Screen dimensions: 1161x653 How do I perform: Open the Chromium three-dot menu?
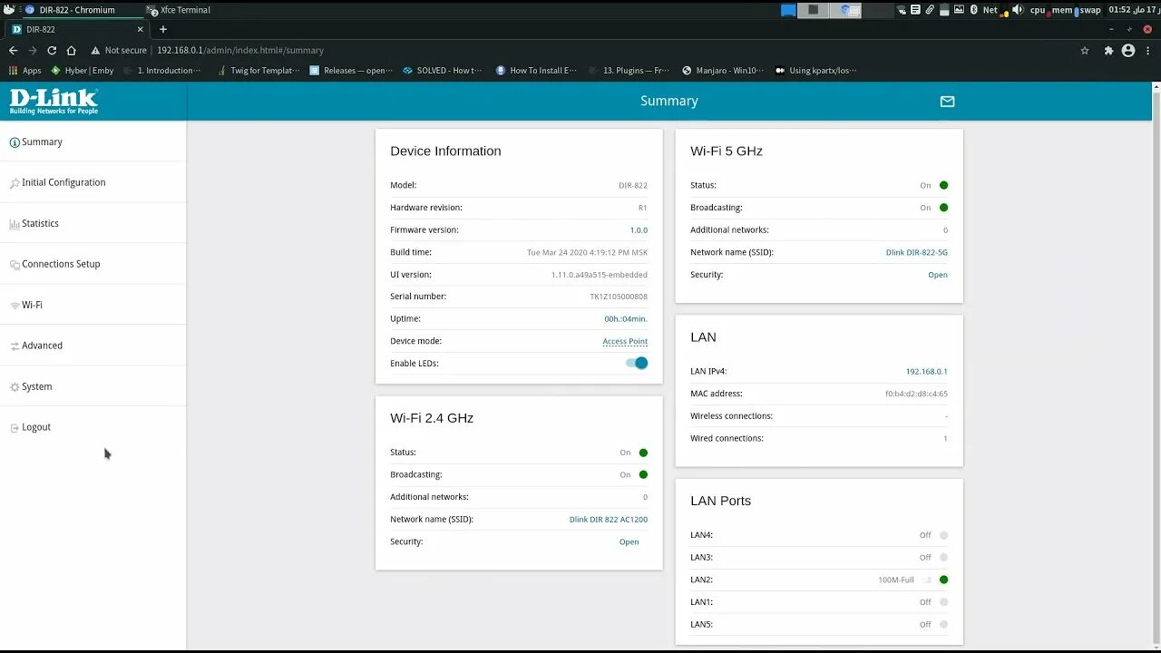[x=1147, y=51]
